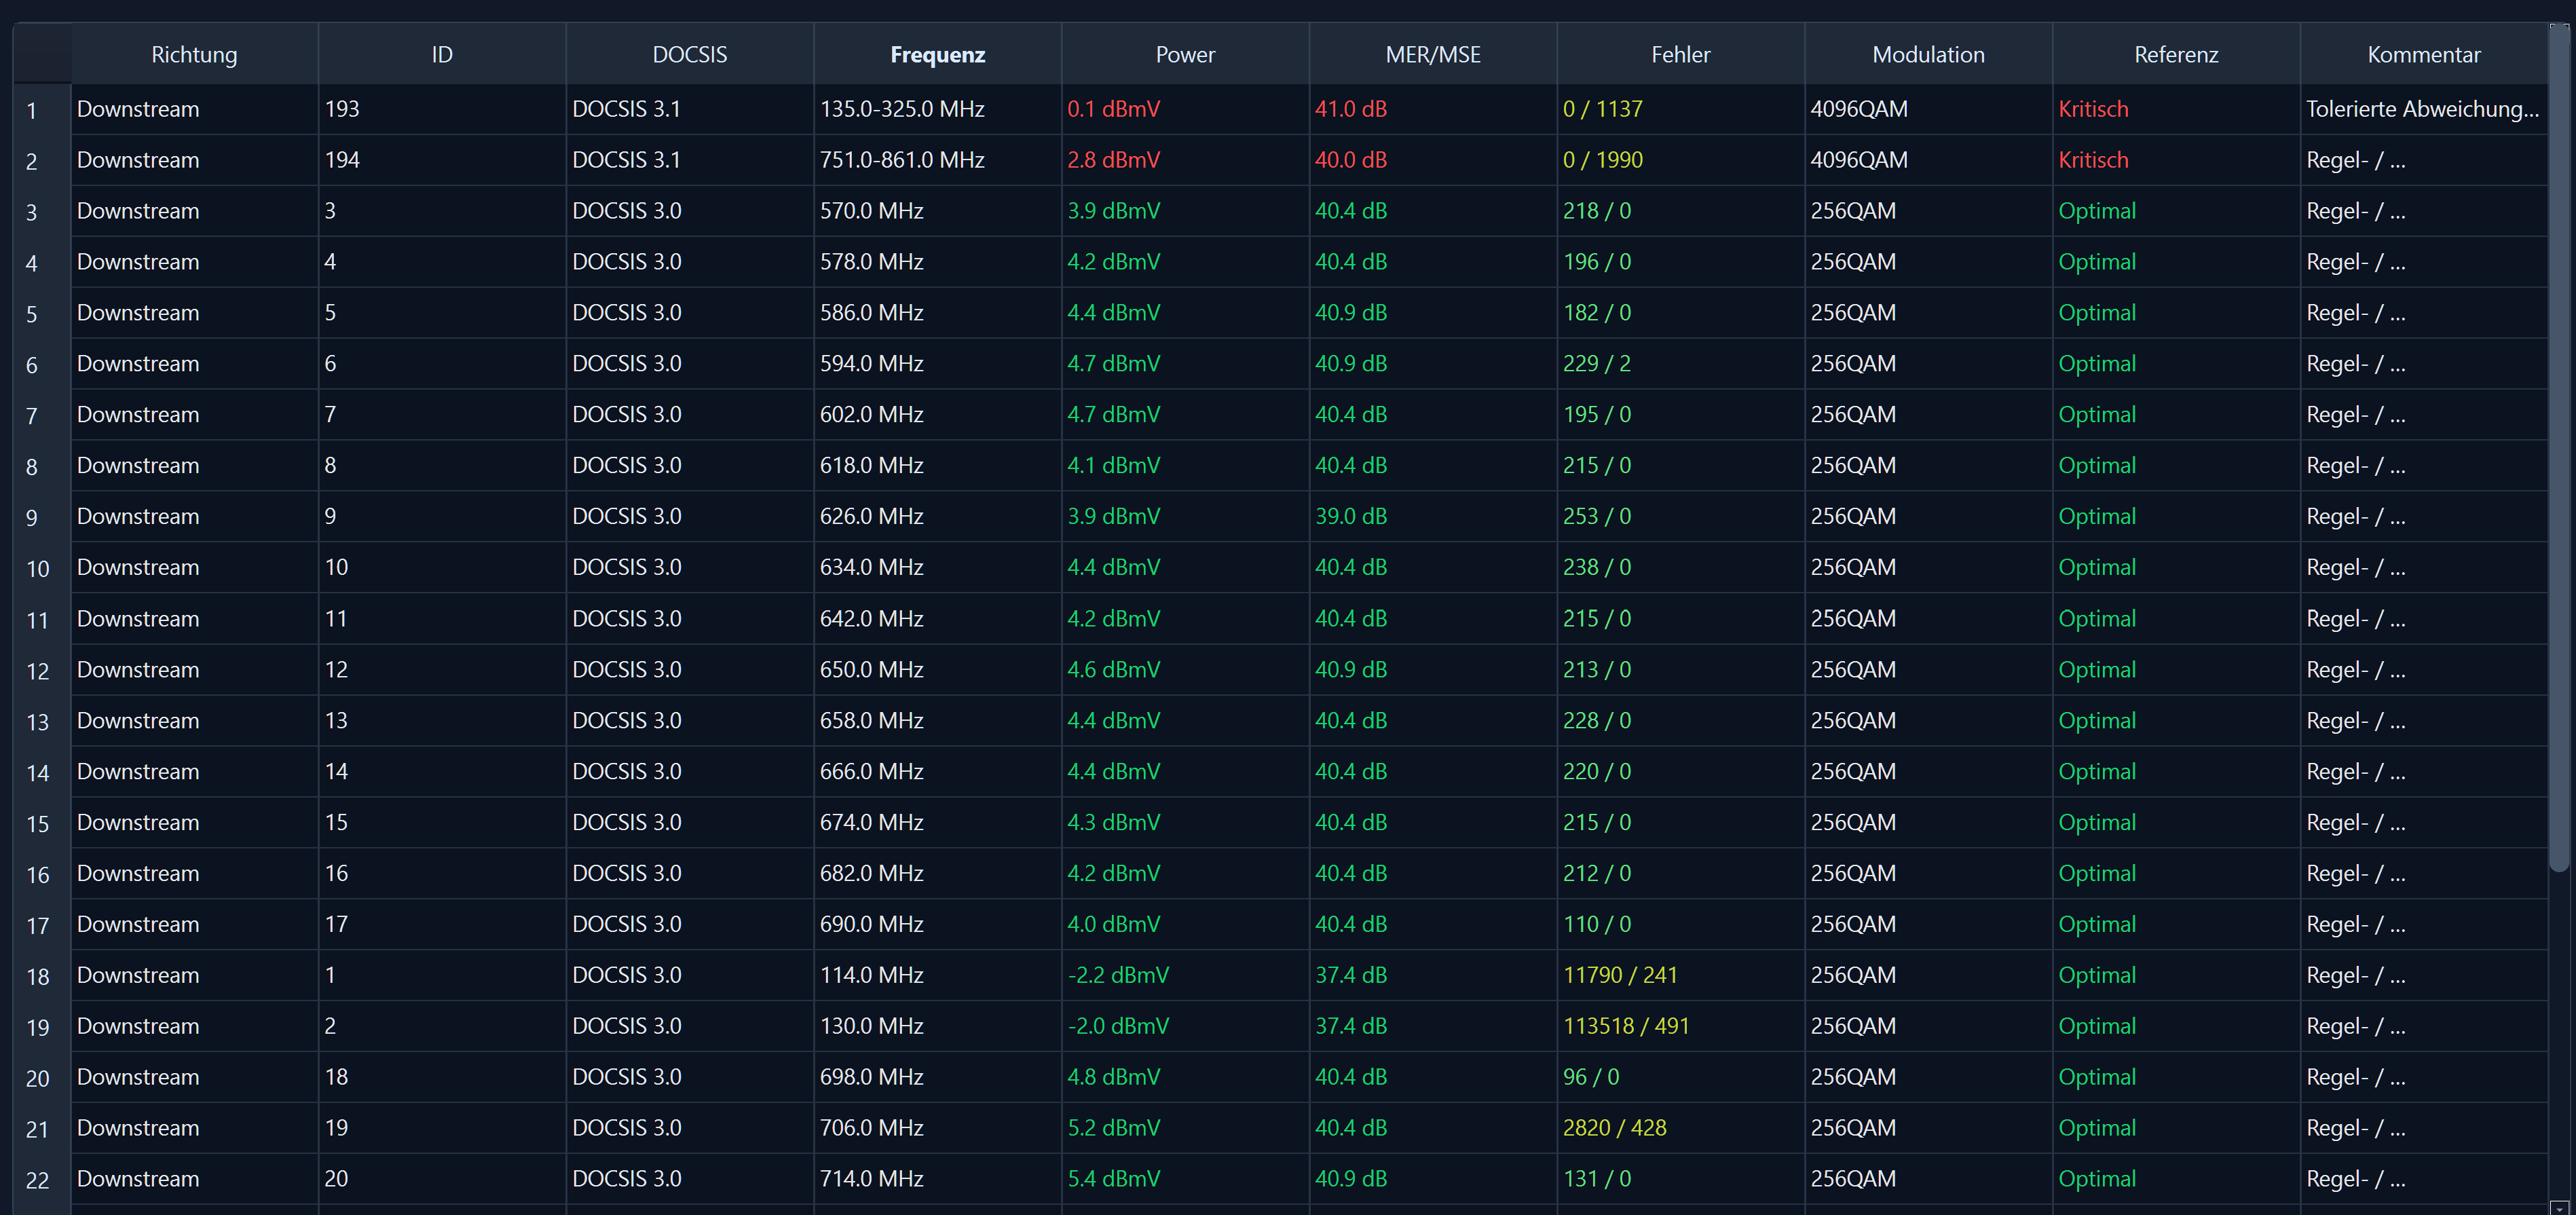Click the Kommentar column header

pyautogui.click(x=2424, y=55)
